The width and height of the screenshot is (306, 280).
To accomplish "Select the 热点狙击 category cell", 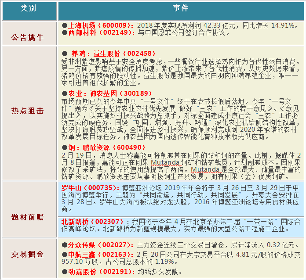I will click(x=29, y=113).
